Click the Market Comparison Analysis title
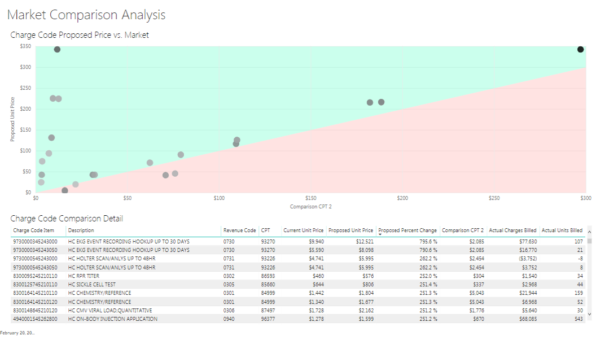 click(x=86, y=15)
